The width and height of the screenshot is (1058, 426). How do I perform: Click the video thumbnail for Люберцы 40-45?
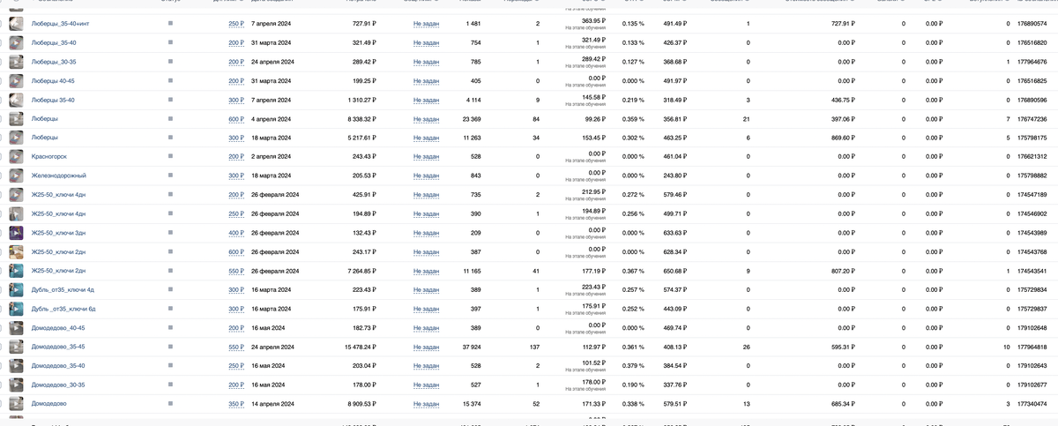click(16, 81)
